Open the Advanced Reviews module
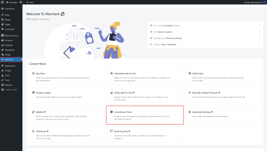267x151 pixels. [x=223, y=115]
